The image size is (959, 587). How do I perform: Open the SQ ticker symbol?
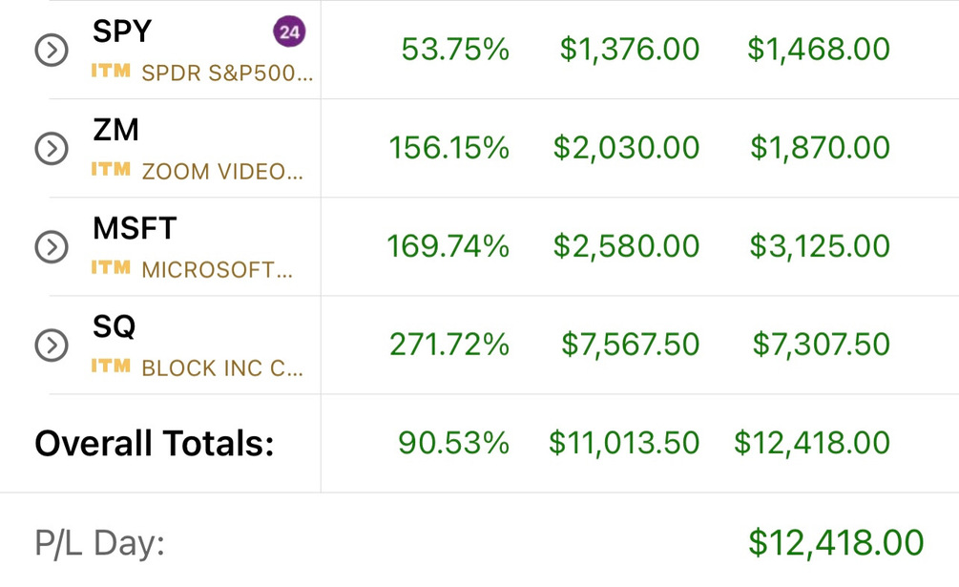[x=114, y=326]
